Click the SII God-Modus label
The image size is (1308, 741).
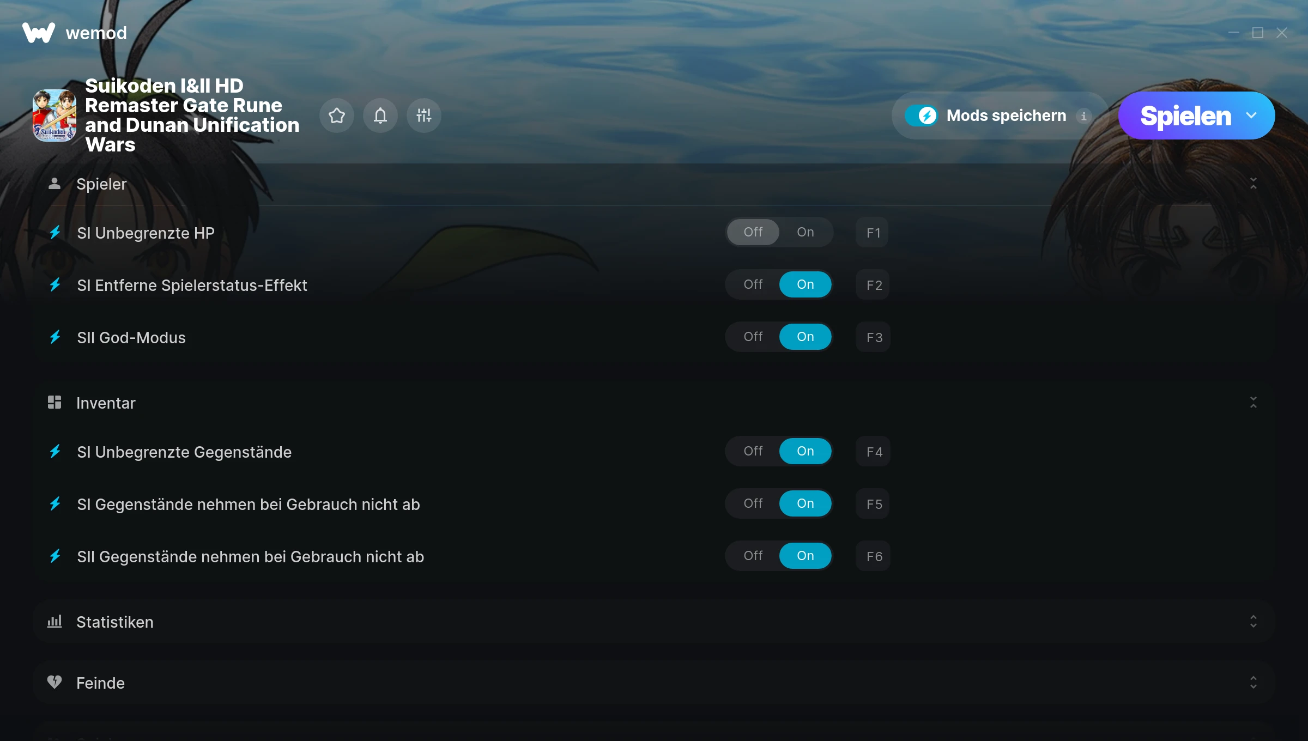pos(131,338)
